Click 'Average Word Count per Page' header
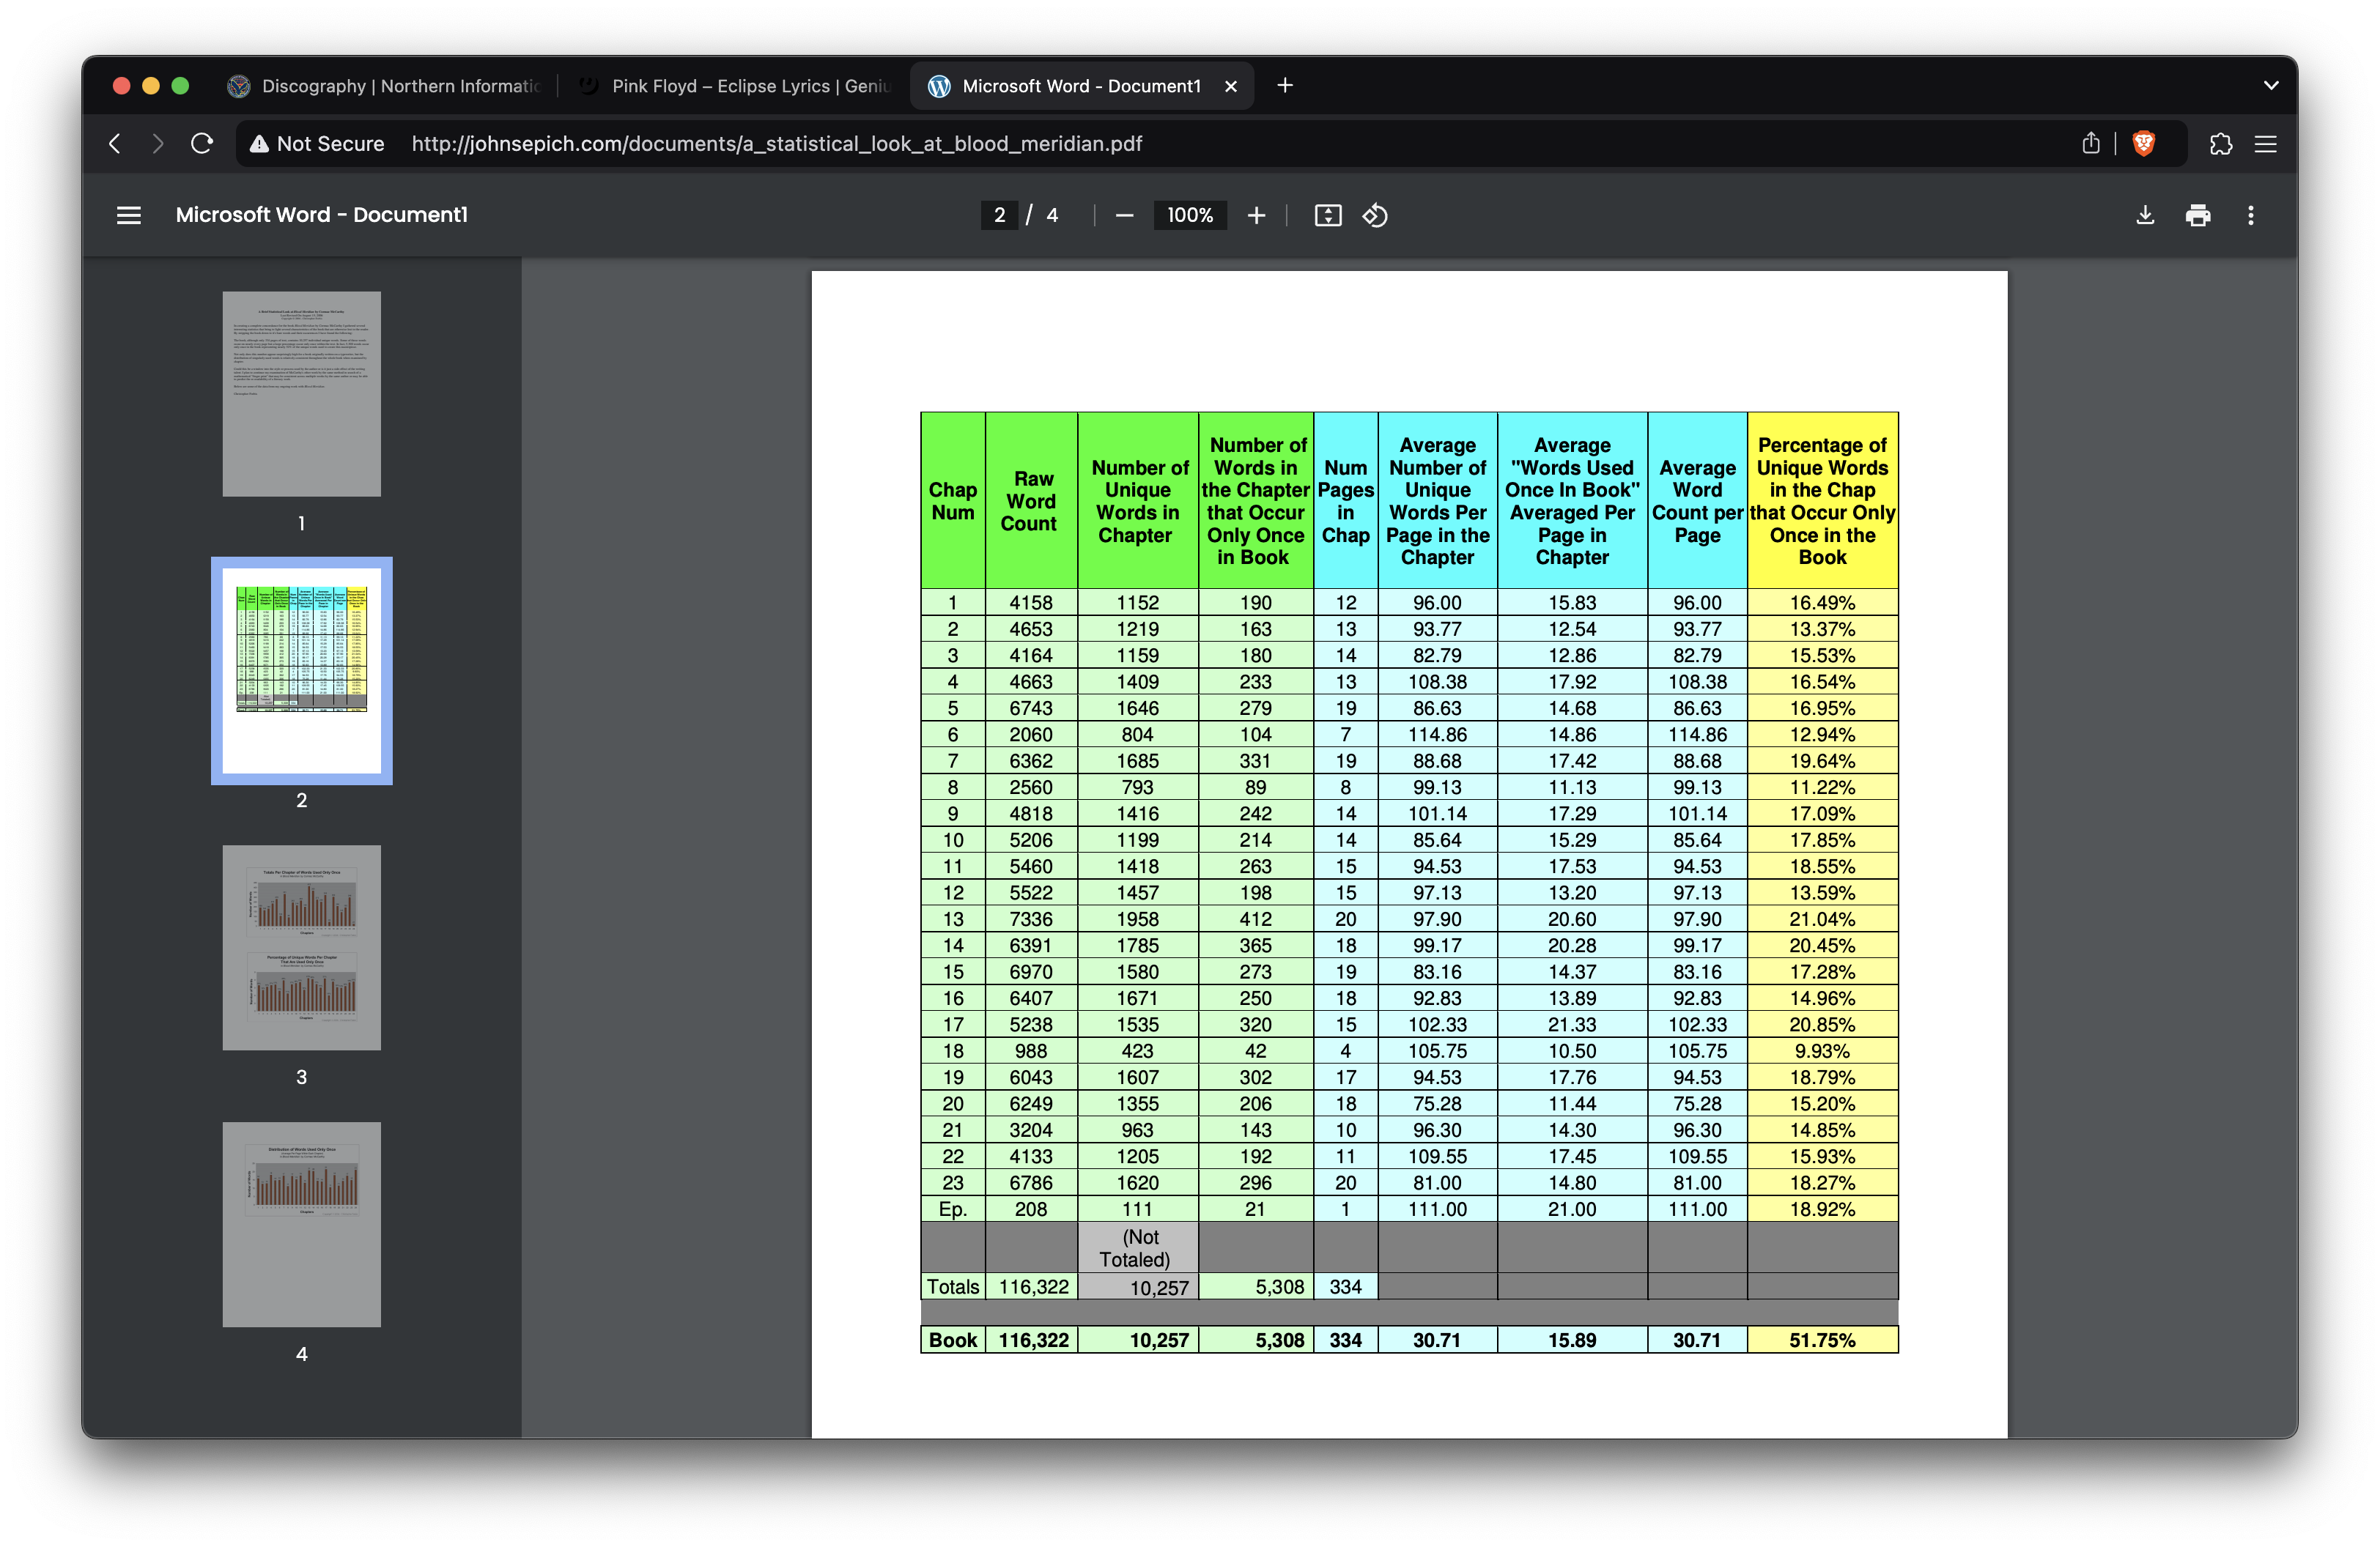 coord(1697,501)
